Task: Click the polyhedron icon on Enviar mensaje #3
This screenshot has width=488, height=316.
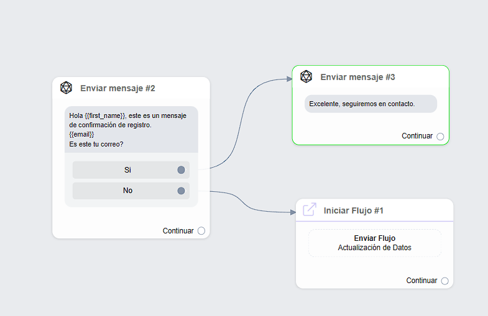Action: click(x=306, y=76)
